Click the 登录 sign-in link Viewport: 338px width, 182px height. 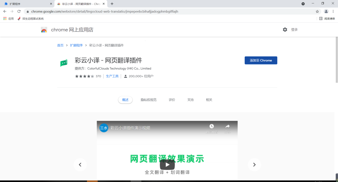click(x=294, y=30)
